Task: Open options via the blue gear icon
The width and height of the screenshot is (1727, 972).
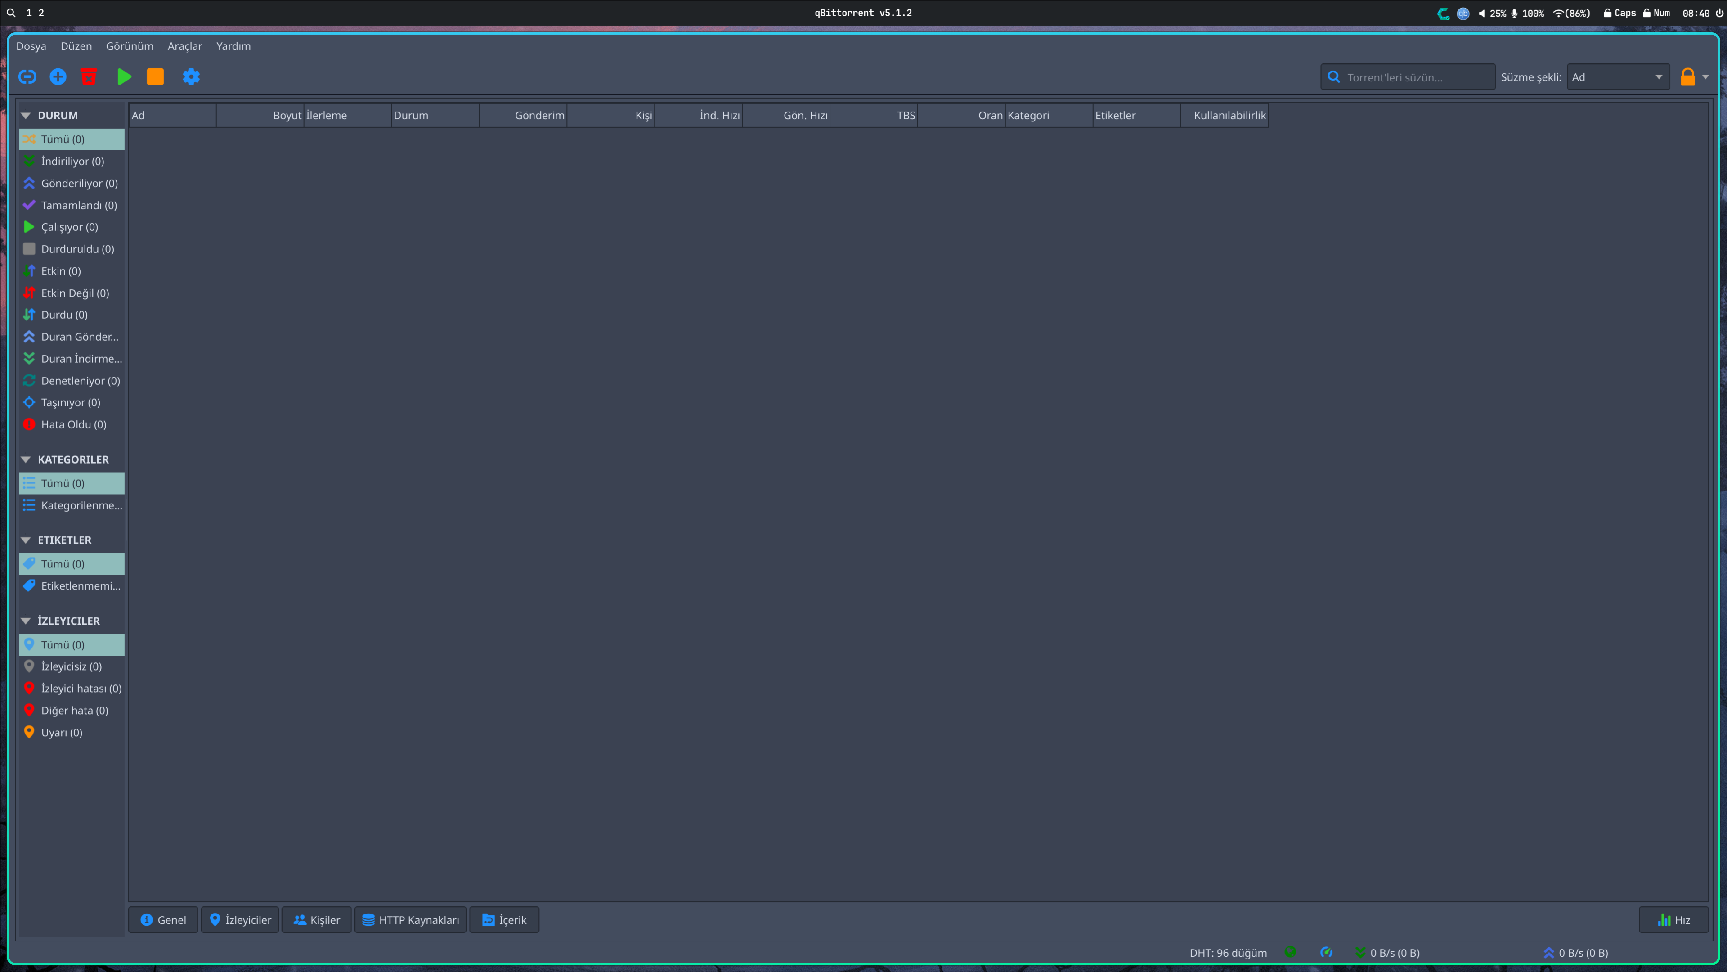Action: click(191, 77)
